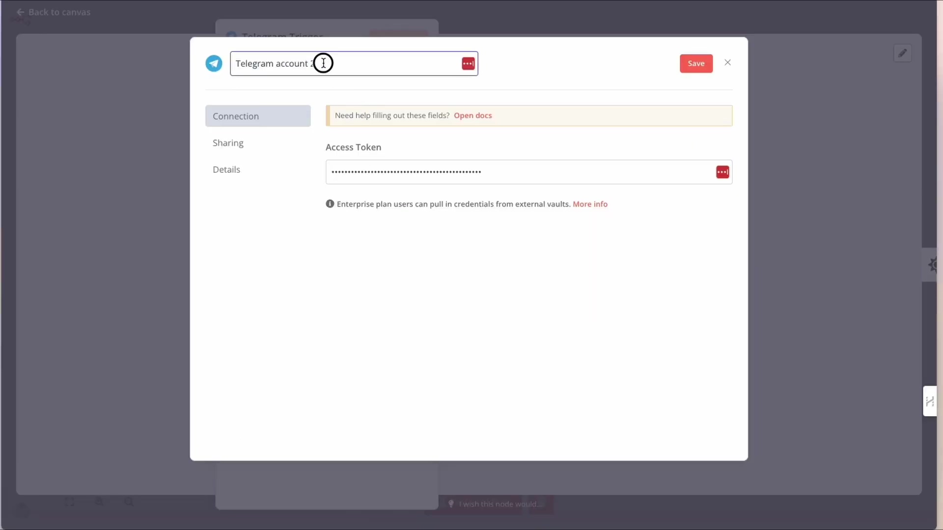The width and height of the screenshot is (943, 530).
Task: Click the lightbulb feedback icon
Action: pyautogui.click(x=451, y=504)
